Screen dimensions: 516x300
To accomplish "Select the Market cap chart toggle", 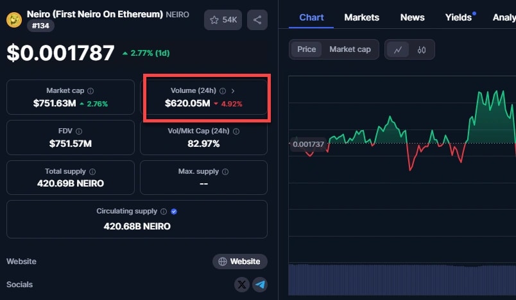I will click(x=350, y=49).
